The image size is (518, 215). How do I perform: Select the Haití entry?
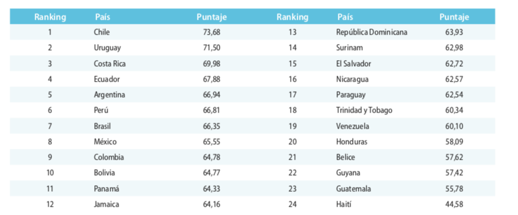point(344,204)
